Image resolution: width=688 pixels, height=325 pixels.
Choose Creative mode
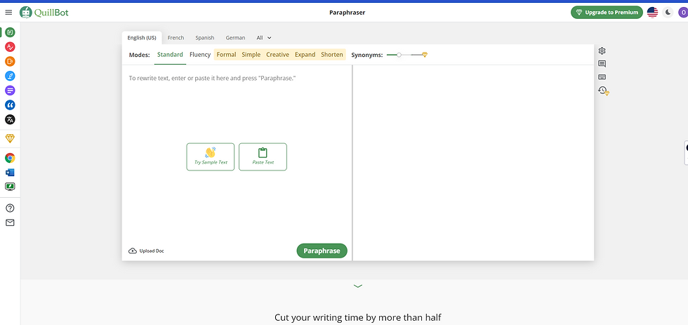click(278, 55)
